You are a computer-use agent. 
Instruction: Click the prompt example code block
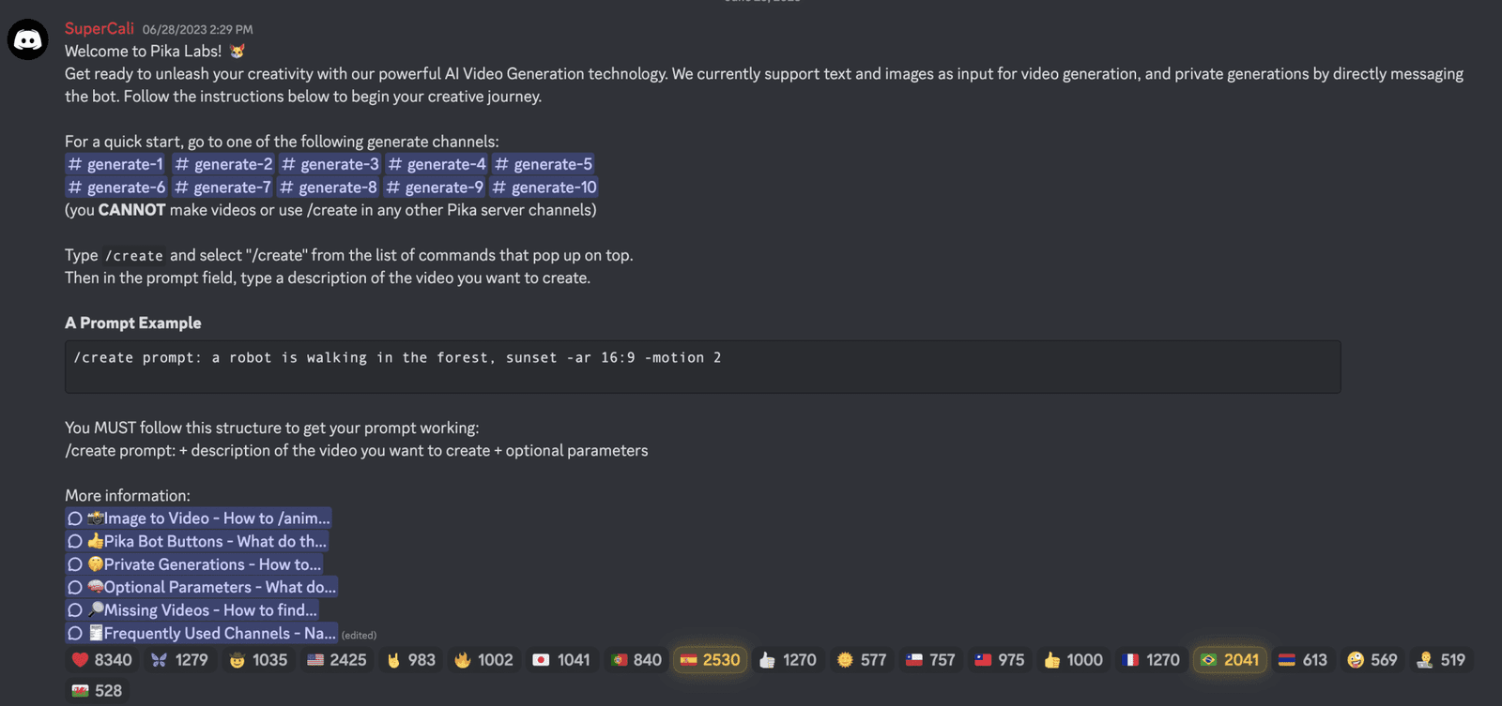pos(702,367)
